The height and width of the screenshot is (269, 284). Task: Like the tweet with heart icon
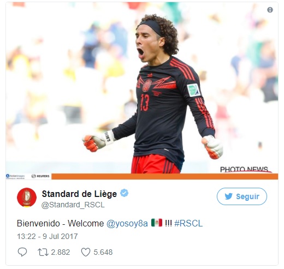pyautogui.click(x=86, y=252)
